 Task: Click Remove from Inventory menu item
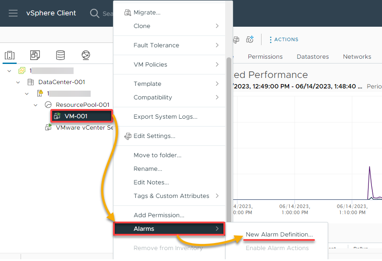(168, 248)
